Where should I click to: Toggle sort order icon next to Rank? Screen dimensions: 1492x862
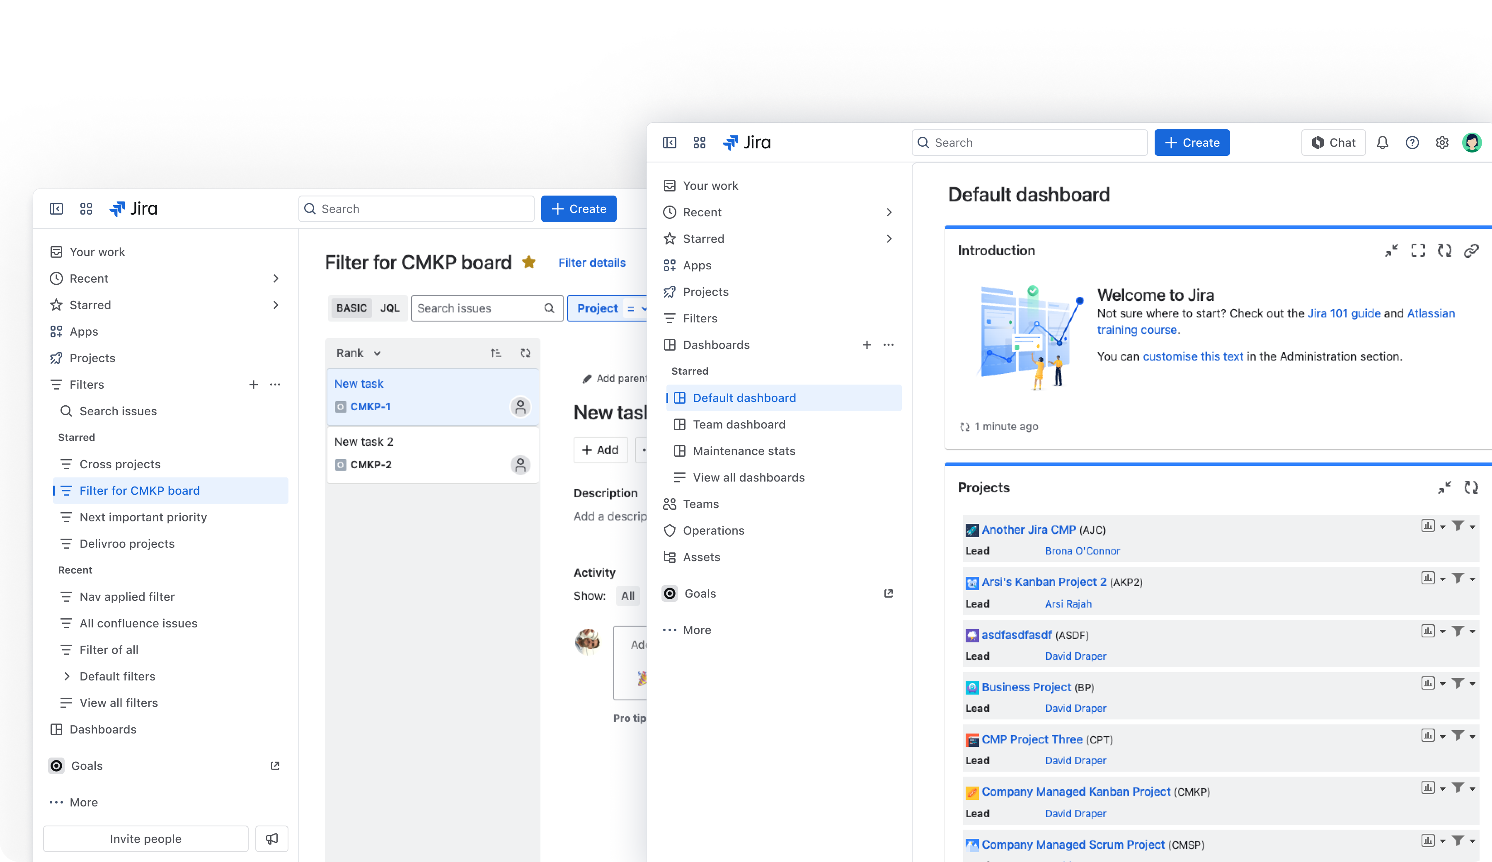(x=496, y=353)
